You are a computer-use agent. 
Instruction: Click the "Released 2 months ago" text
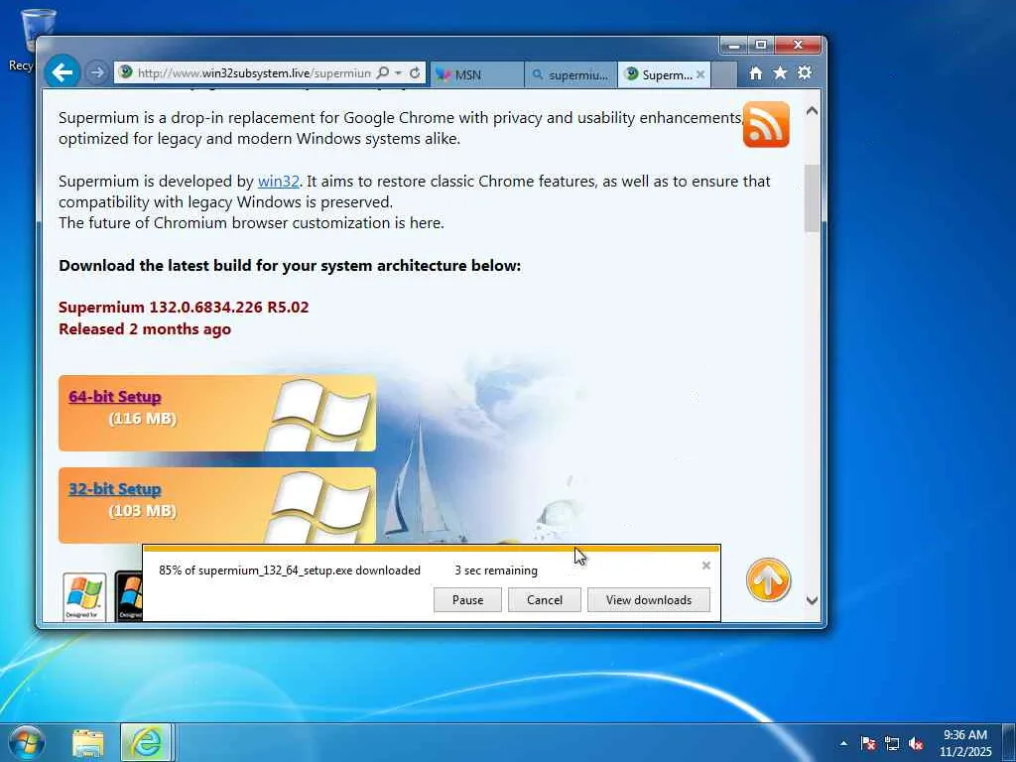coord(145,329)
